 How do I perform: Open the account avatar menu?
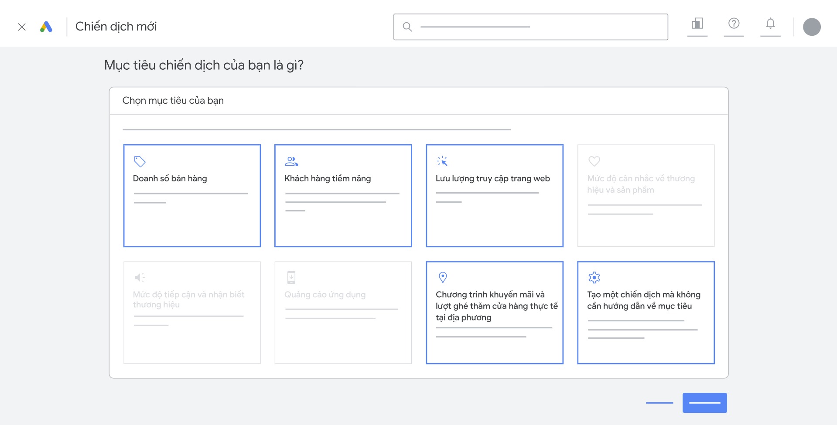[812, 27]
